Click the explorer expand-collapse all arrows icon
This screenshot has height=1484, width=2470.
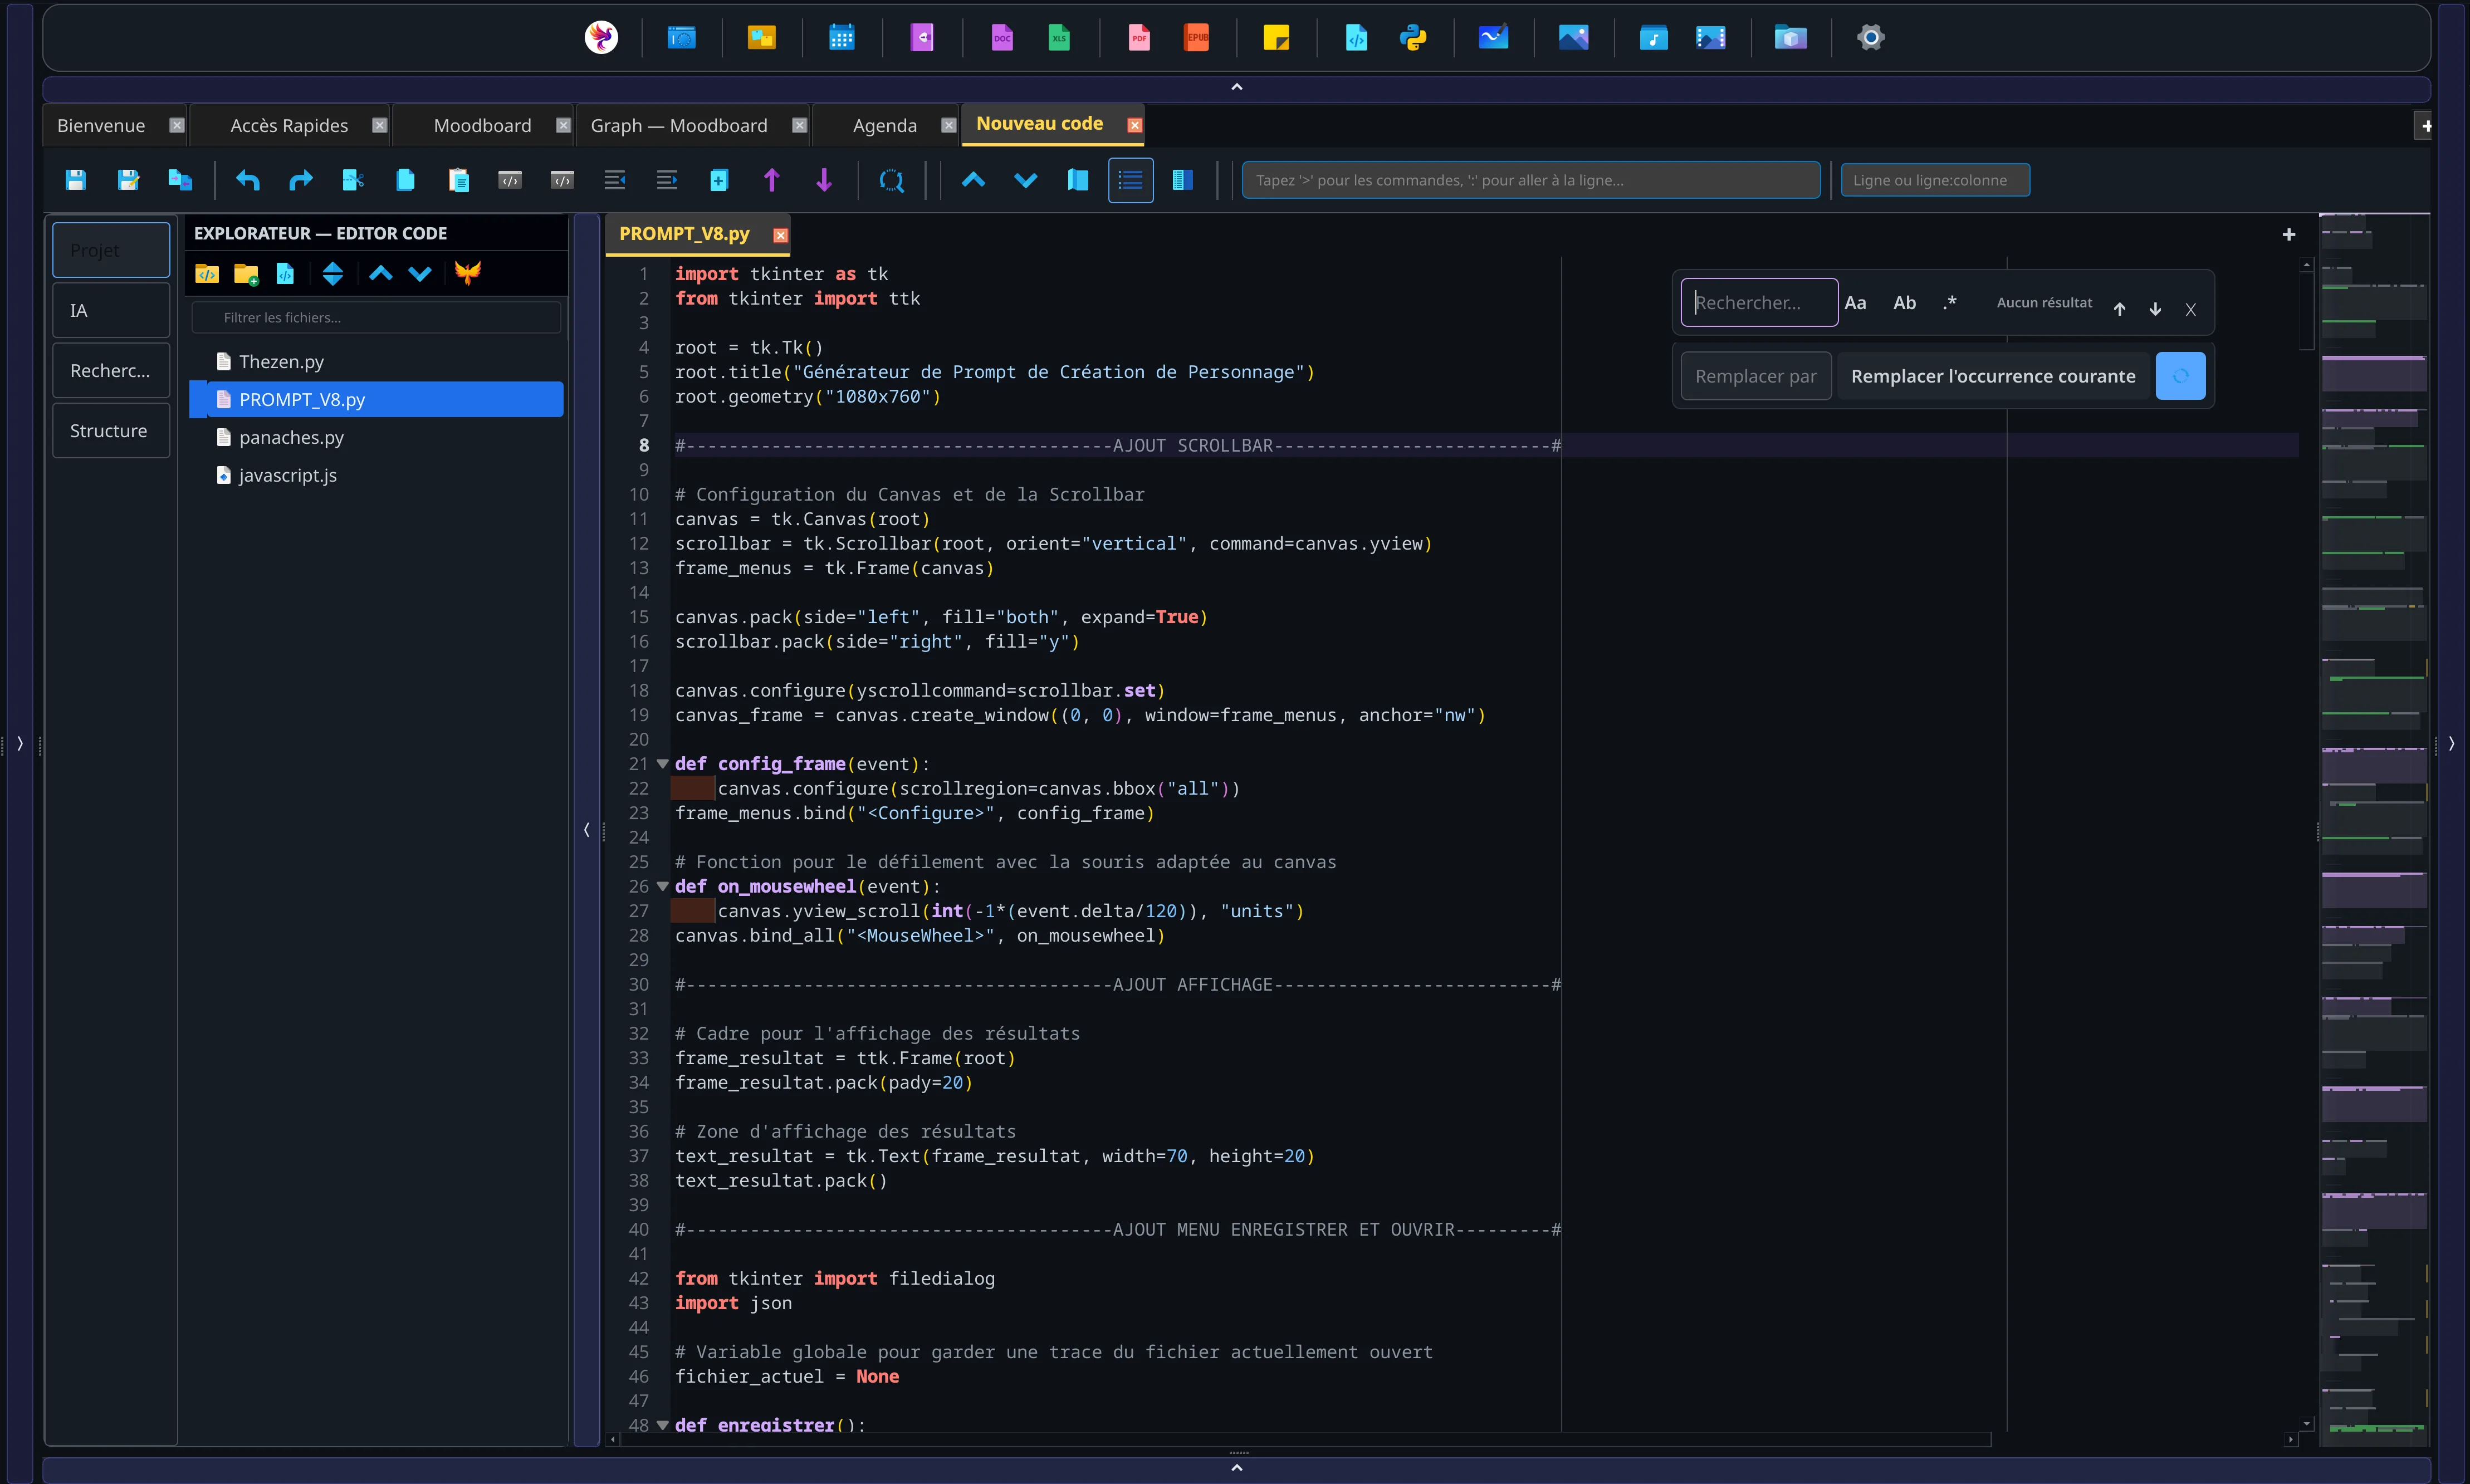pyautogui.click(x=333, y=273)
